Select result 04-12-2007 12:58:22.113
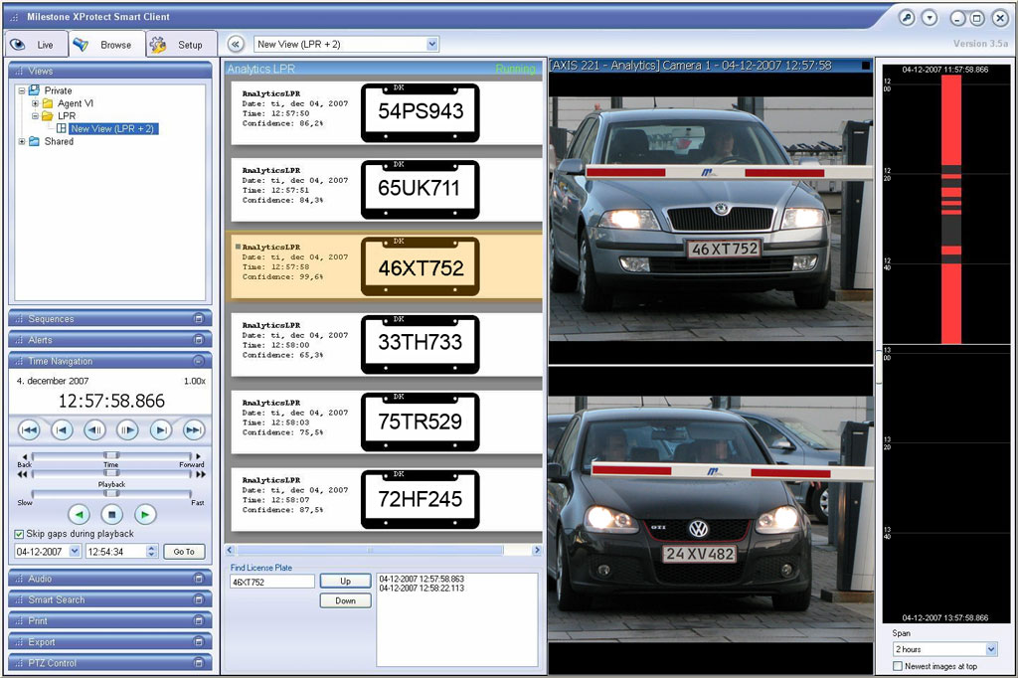The image size is (1018, 678). tap(422, 588)
